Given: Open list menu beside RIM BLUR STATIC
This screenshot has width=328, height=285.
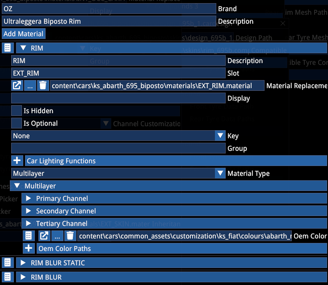Looking at the screenshot, I should pyautogui.click(x=8, y=263).
